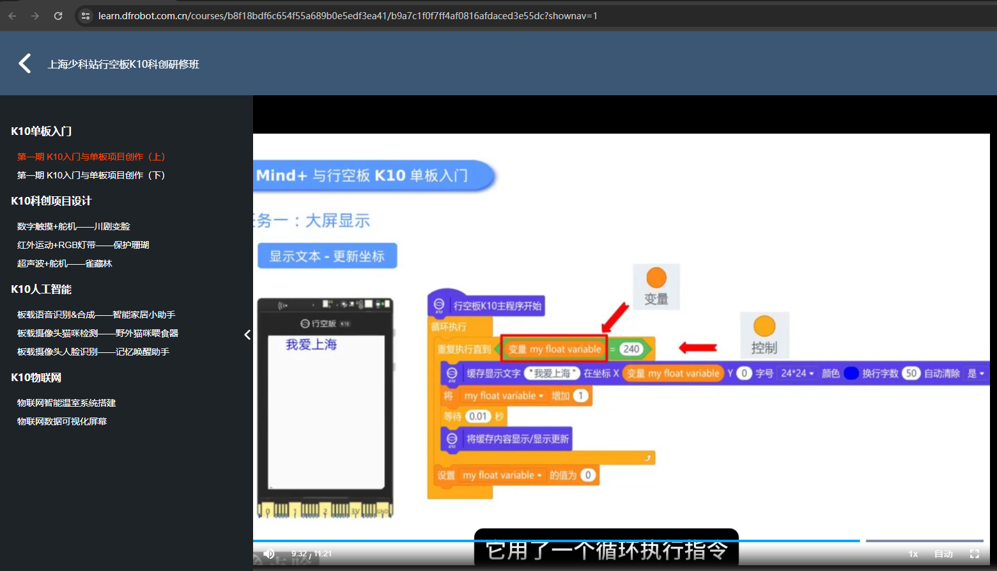View site information icon in address bar

click(86, 16)
